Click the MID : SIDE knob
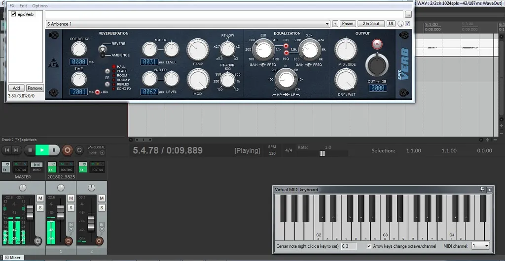The height and width of the screenshot is (261, 505). 346,50
